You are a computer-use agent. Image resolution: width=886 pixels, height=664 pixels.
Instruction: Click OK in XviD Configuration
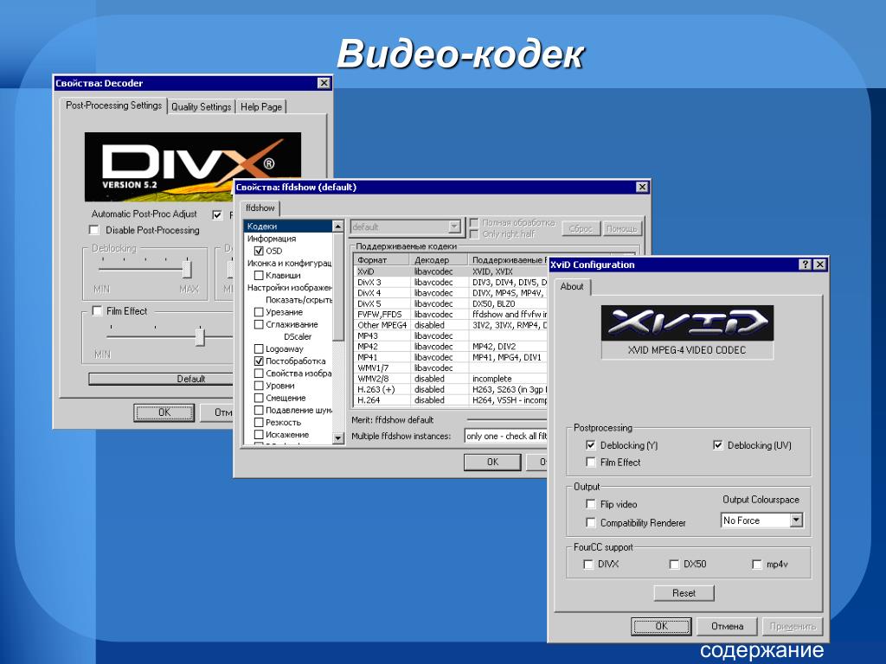click(661, 626)
